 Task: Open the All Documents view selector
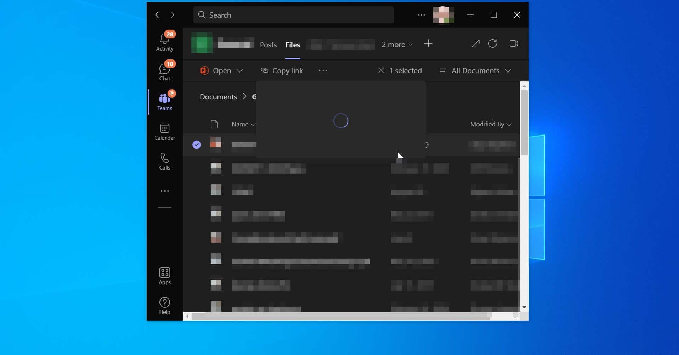(476, 70)
